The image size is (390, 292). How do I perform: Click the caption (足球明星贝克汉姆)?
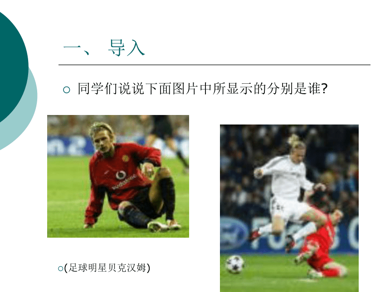(107, 268)
